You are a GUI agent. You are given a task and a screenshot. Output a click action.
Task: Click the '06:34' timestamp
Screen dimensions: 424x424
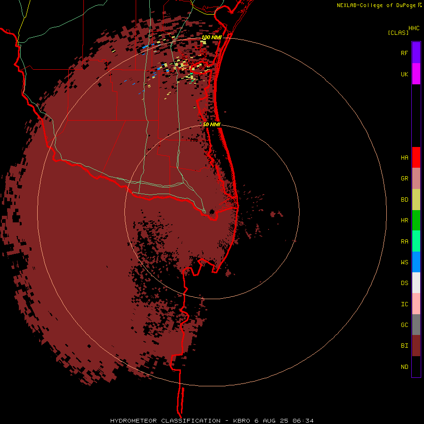304,421
